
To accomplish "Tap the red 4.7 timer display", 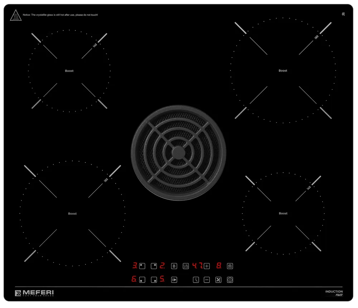I will pyautogui.click(x=197, y=266).
